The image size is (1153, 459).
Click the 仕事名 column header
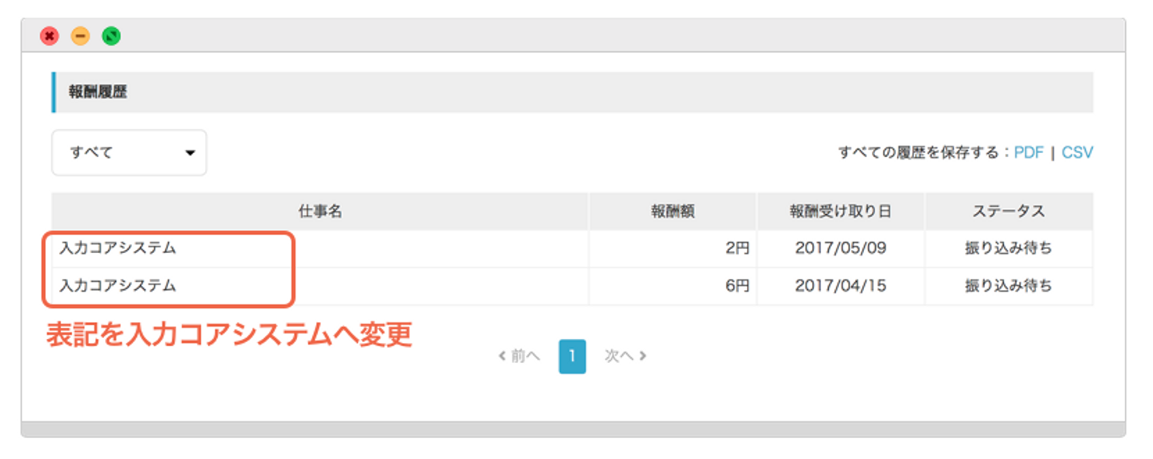[x=320, y=211]
